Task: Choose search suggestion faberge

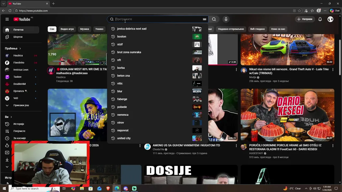Action: pos(157,99)
